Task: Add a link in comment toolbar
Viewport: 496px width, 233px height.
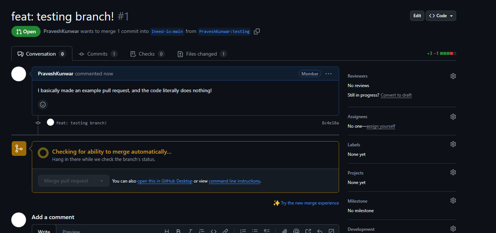Action: (x=225, y=231)
